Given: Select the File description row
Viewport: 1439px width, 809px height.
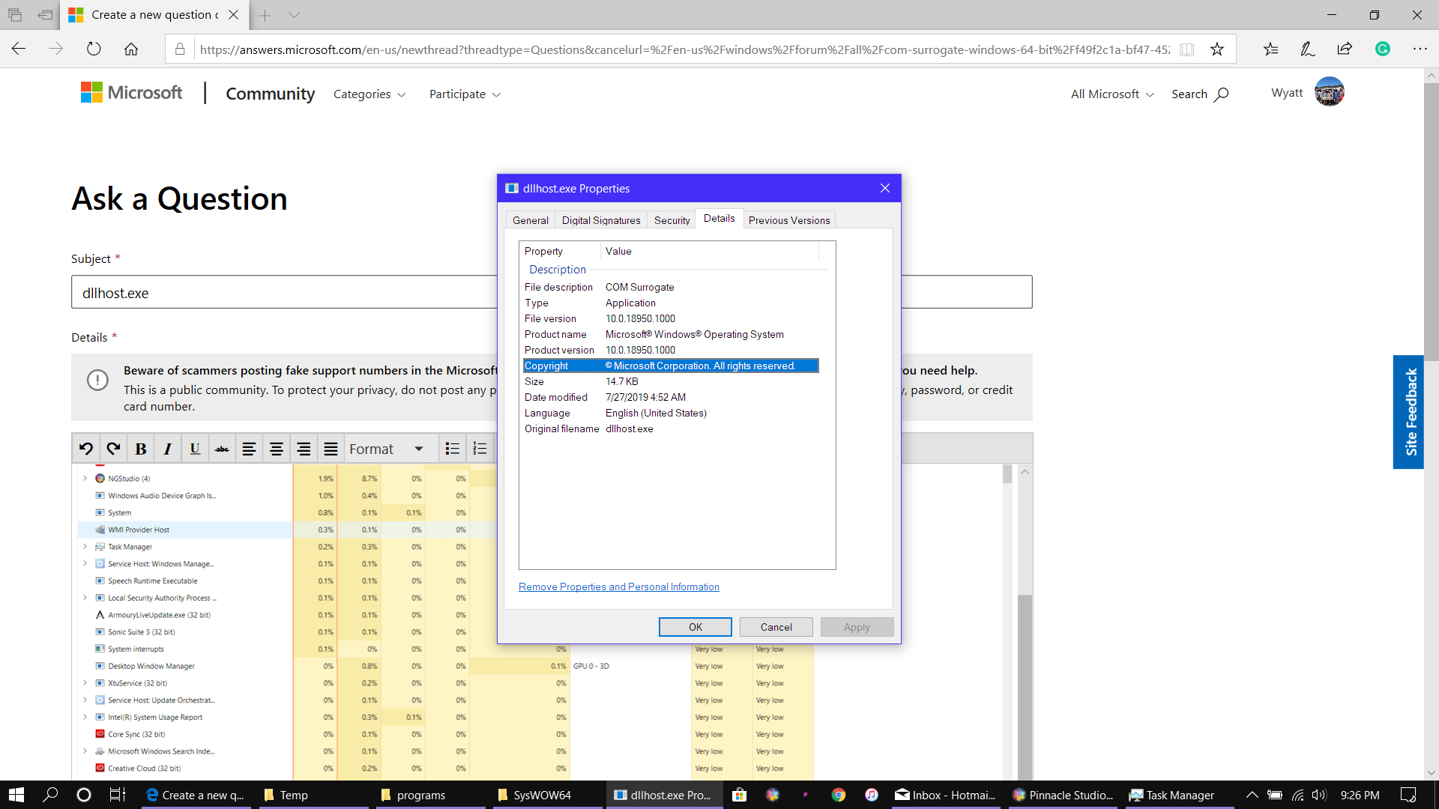Looking at the screenshot, I should tap(671, 287).
